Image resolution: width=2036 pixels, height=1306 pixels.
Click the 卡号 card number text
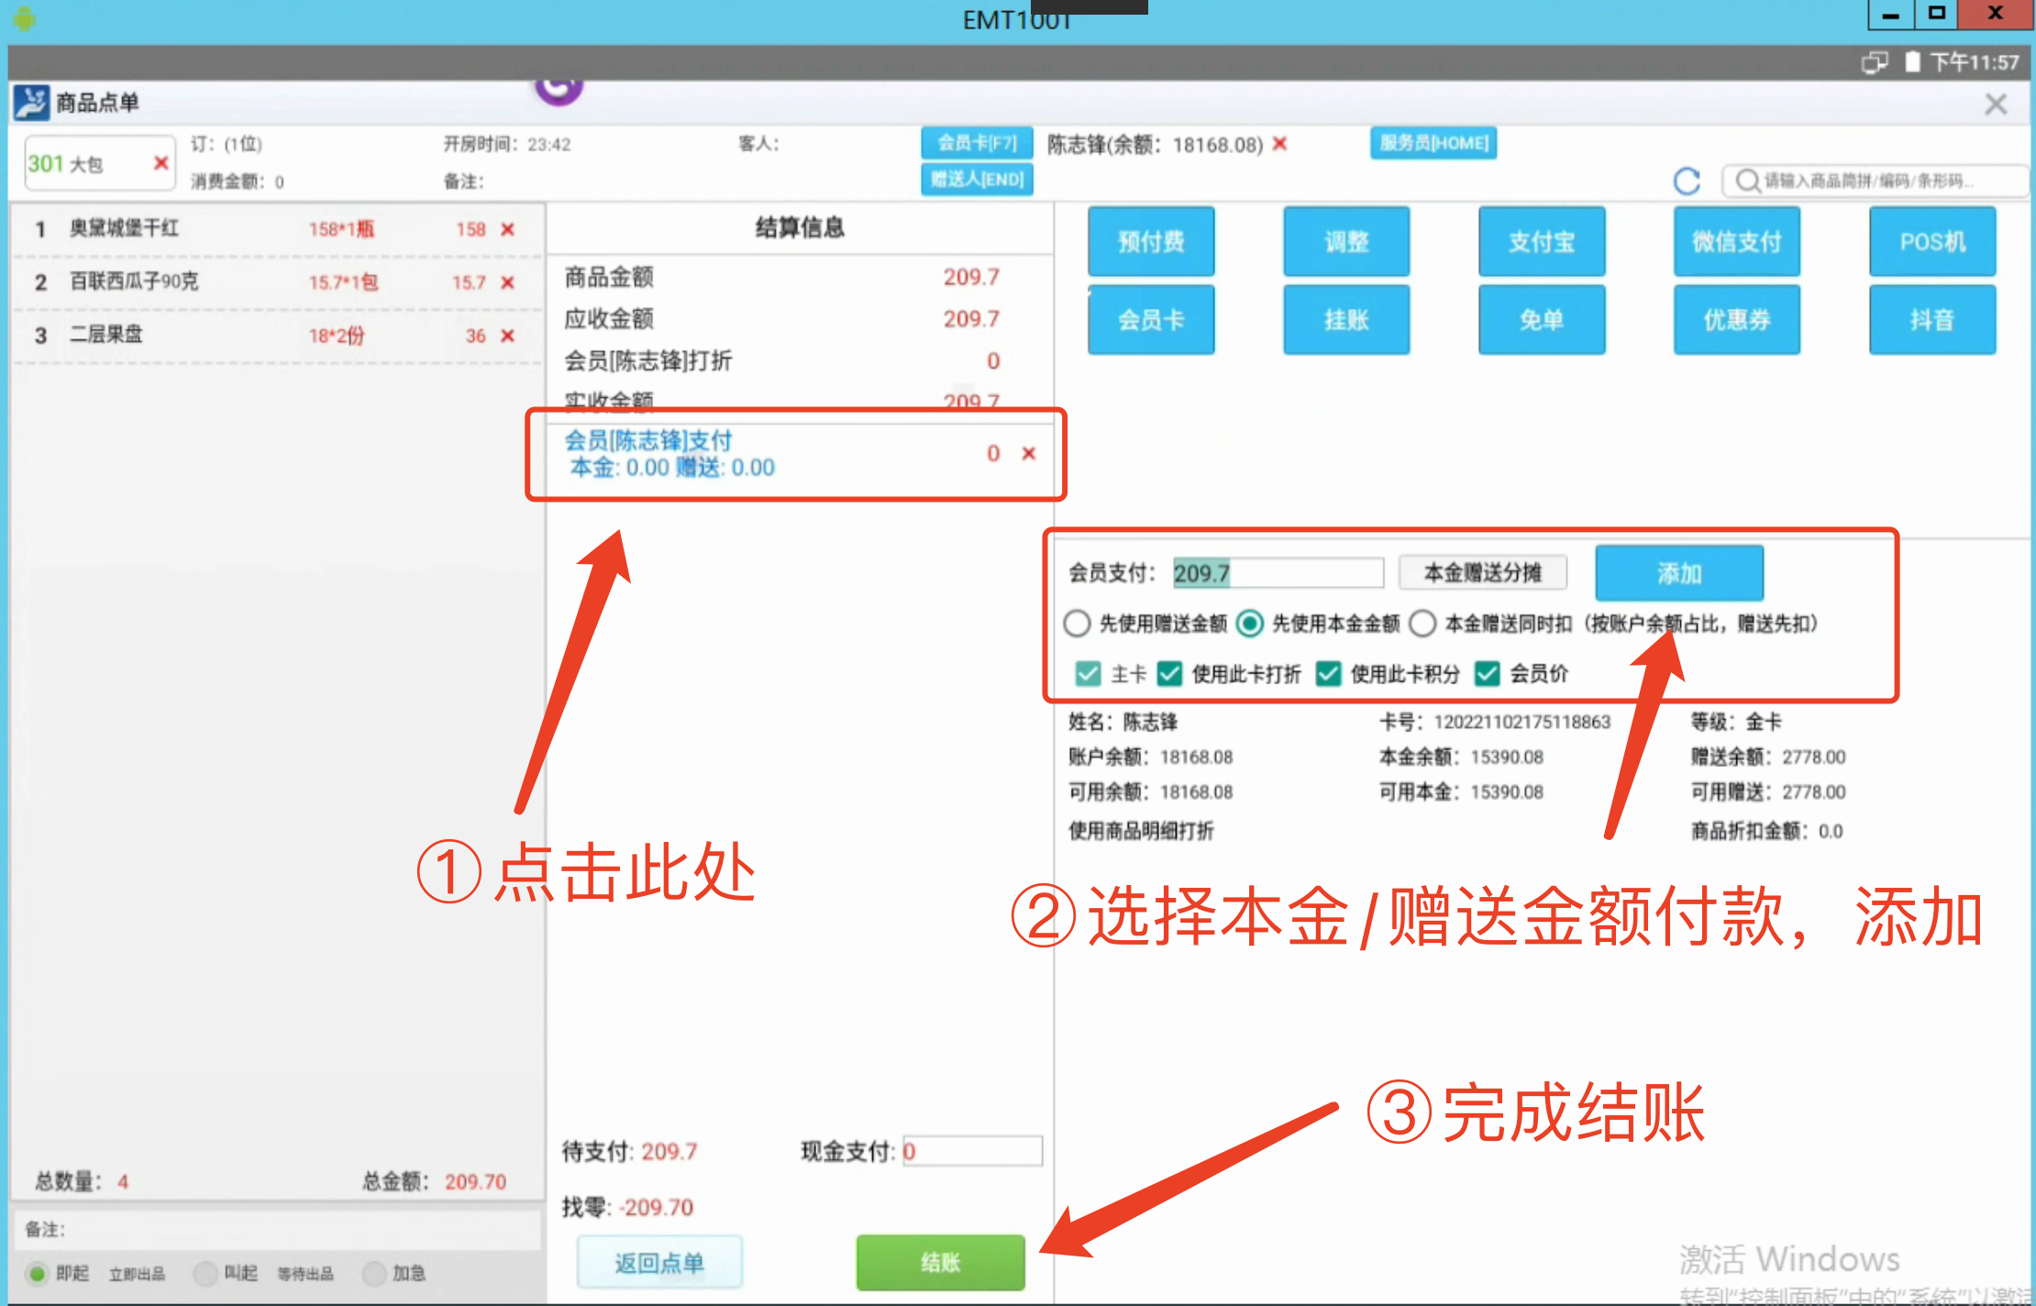point(1495,722)
